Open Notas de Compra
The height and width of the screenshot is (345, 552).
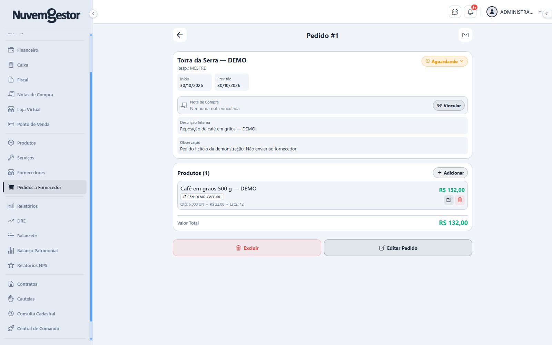45,95
